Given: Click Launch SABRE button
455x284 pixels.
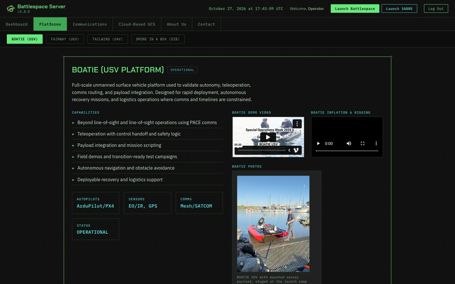Looking at the screenshot, I should point(399,9).
